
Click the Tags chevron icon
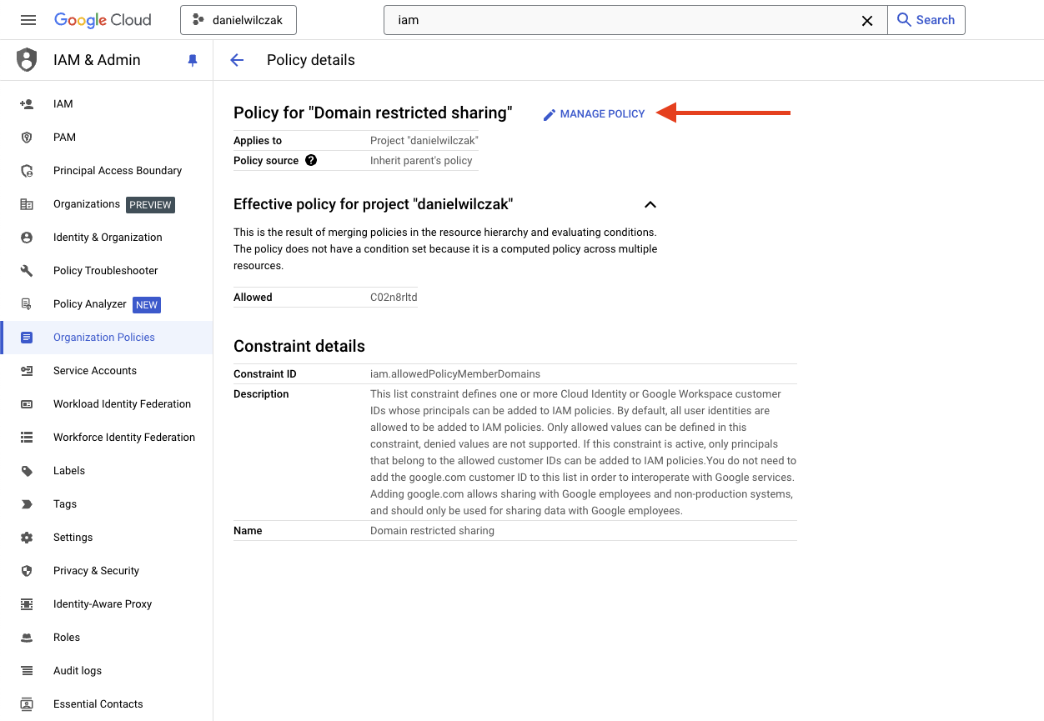click(27, 504)
